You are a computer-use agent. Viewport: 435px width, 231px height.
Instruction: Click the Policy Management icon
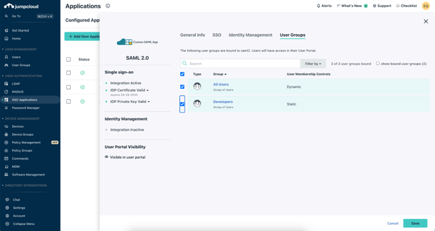pyautogui.click(x=6, y=143)
